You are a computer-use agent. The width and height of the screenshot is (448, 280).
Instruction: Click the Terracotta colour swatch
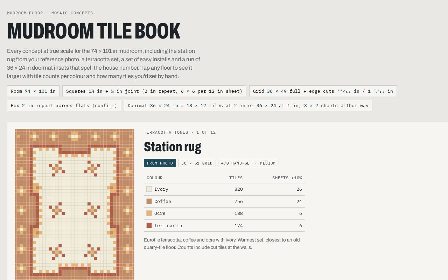pyautogui.click(x=149, y=225)
